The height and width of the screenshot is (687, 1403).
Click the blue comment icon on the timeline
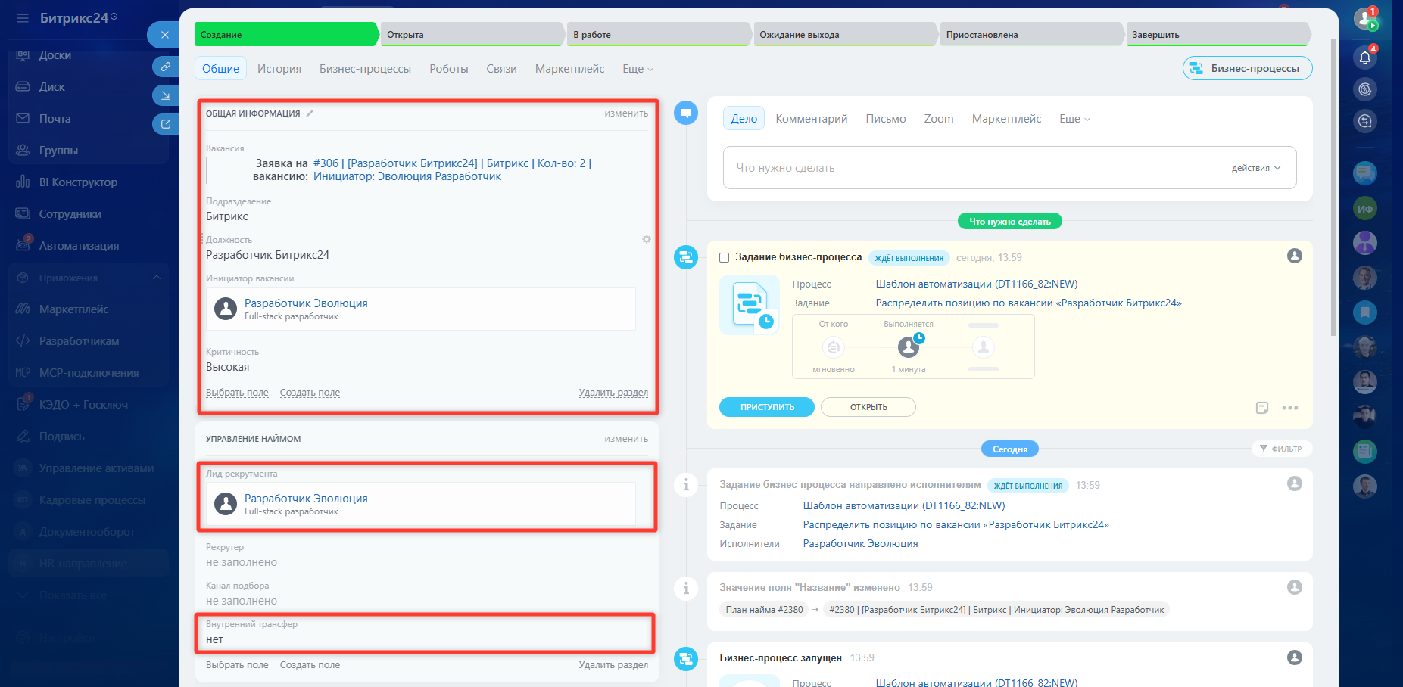point(686,113)
